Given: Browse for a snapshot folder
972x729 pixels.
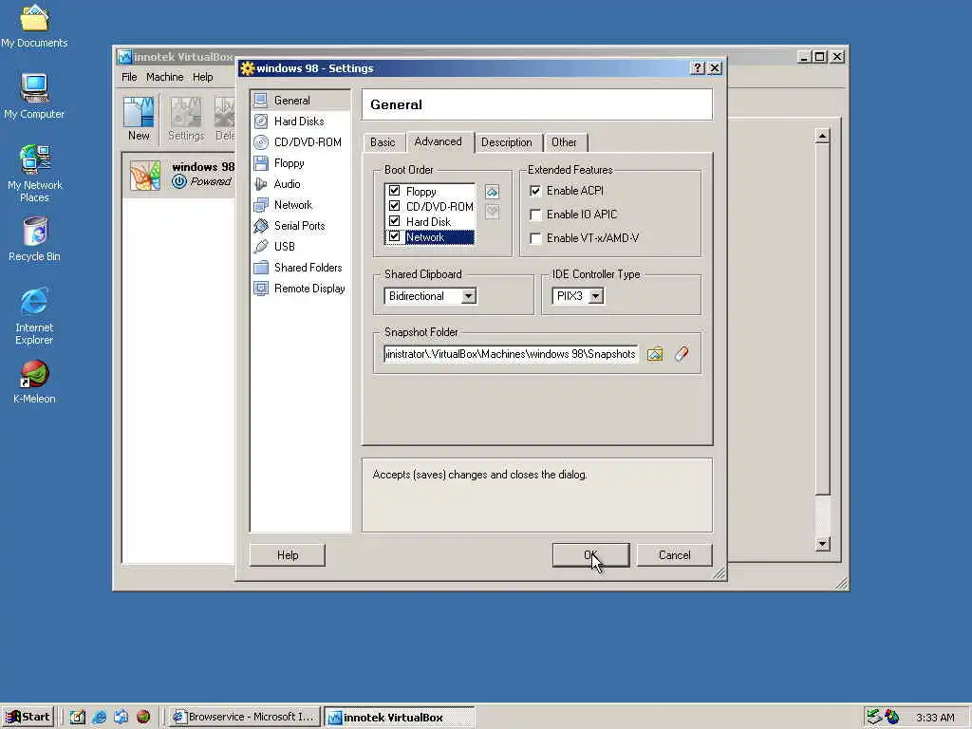Looking at the screenshot, I should [x=655, y=354].
